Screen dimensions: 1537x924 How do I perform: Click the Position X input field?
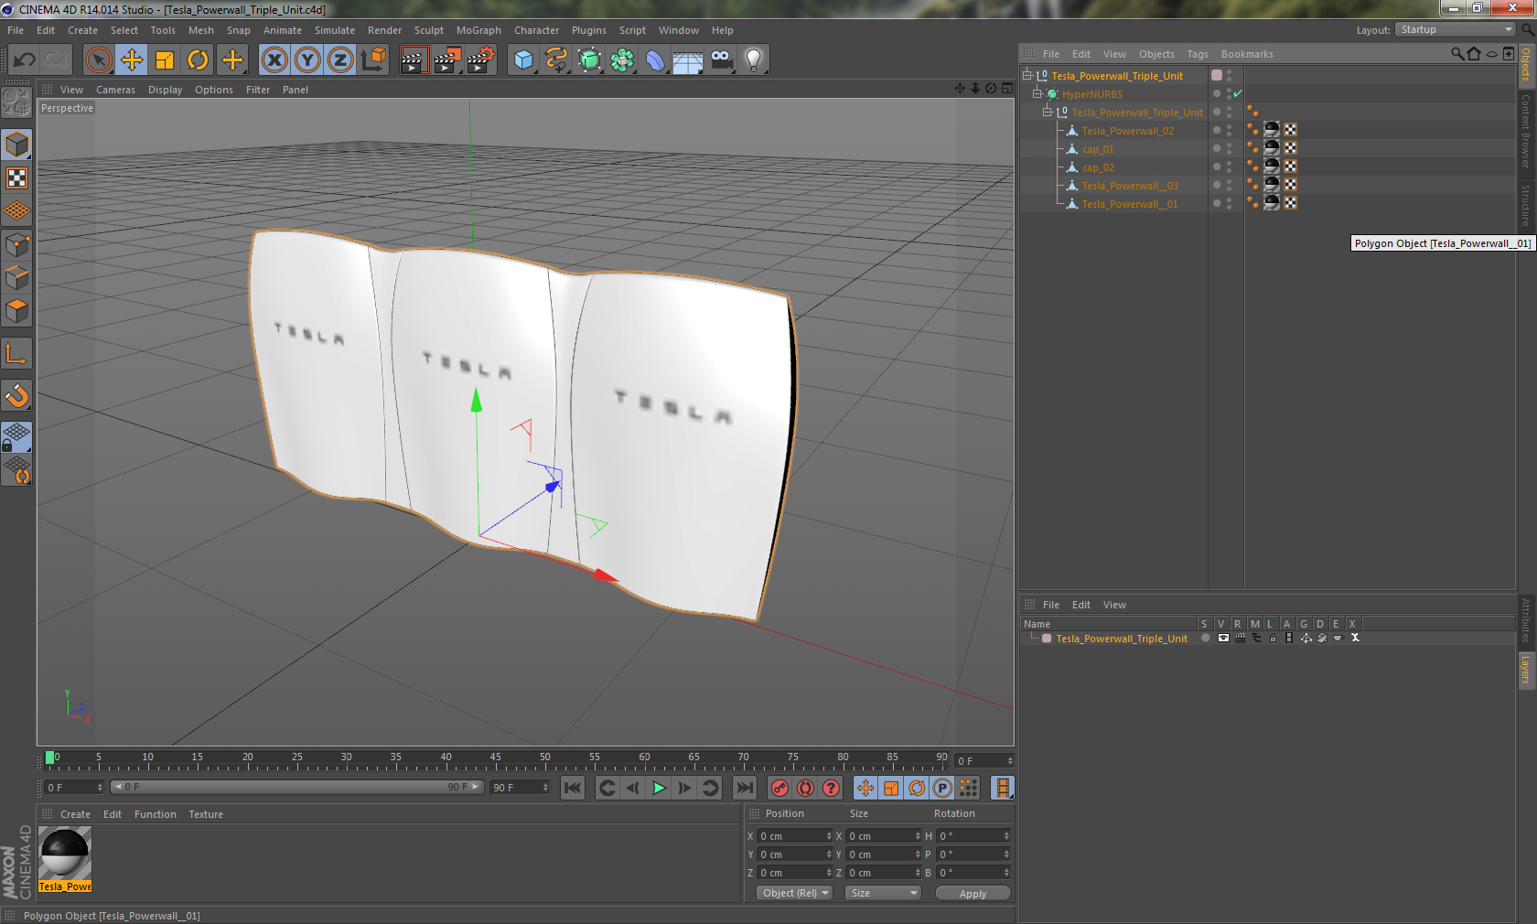pos(792,836)
